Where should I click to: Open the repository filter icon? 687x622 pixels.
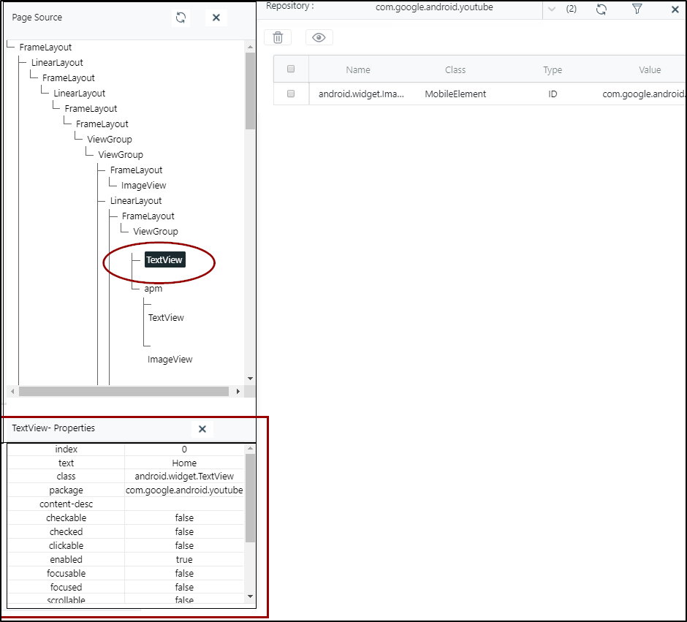pyautogui.click(x=637, y=9)
